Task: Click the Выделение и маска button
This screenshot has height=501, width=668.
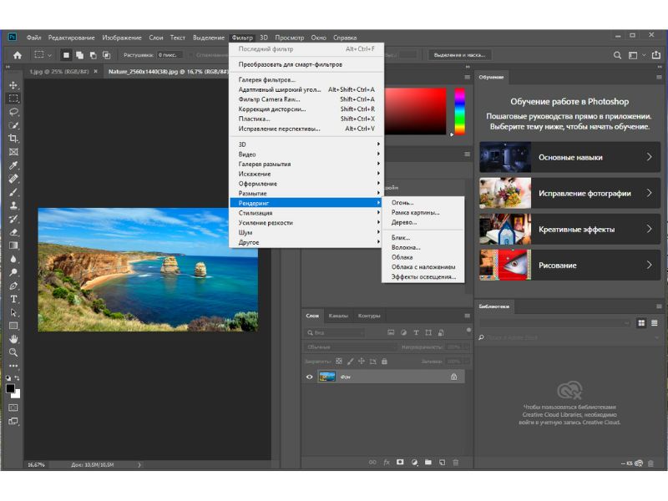Action: pyautogui.click(x=458, y=55)
